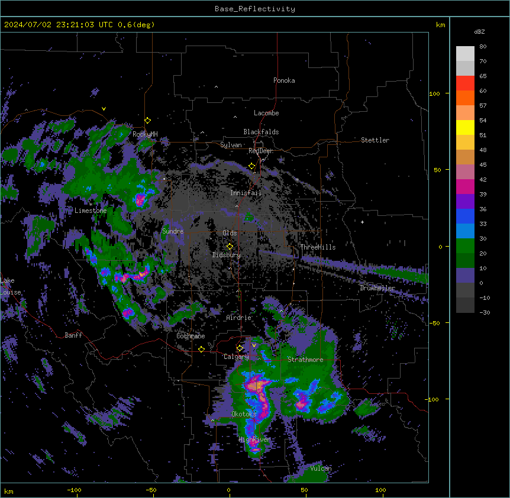Click the dBZ legend heading
Screen dimensions: 510x498
479,32
